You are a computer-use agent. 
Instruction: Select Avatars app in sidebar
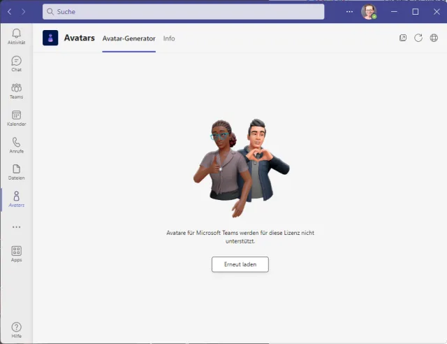coord(16,199)
